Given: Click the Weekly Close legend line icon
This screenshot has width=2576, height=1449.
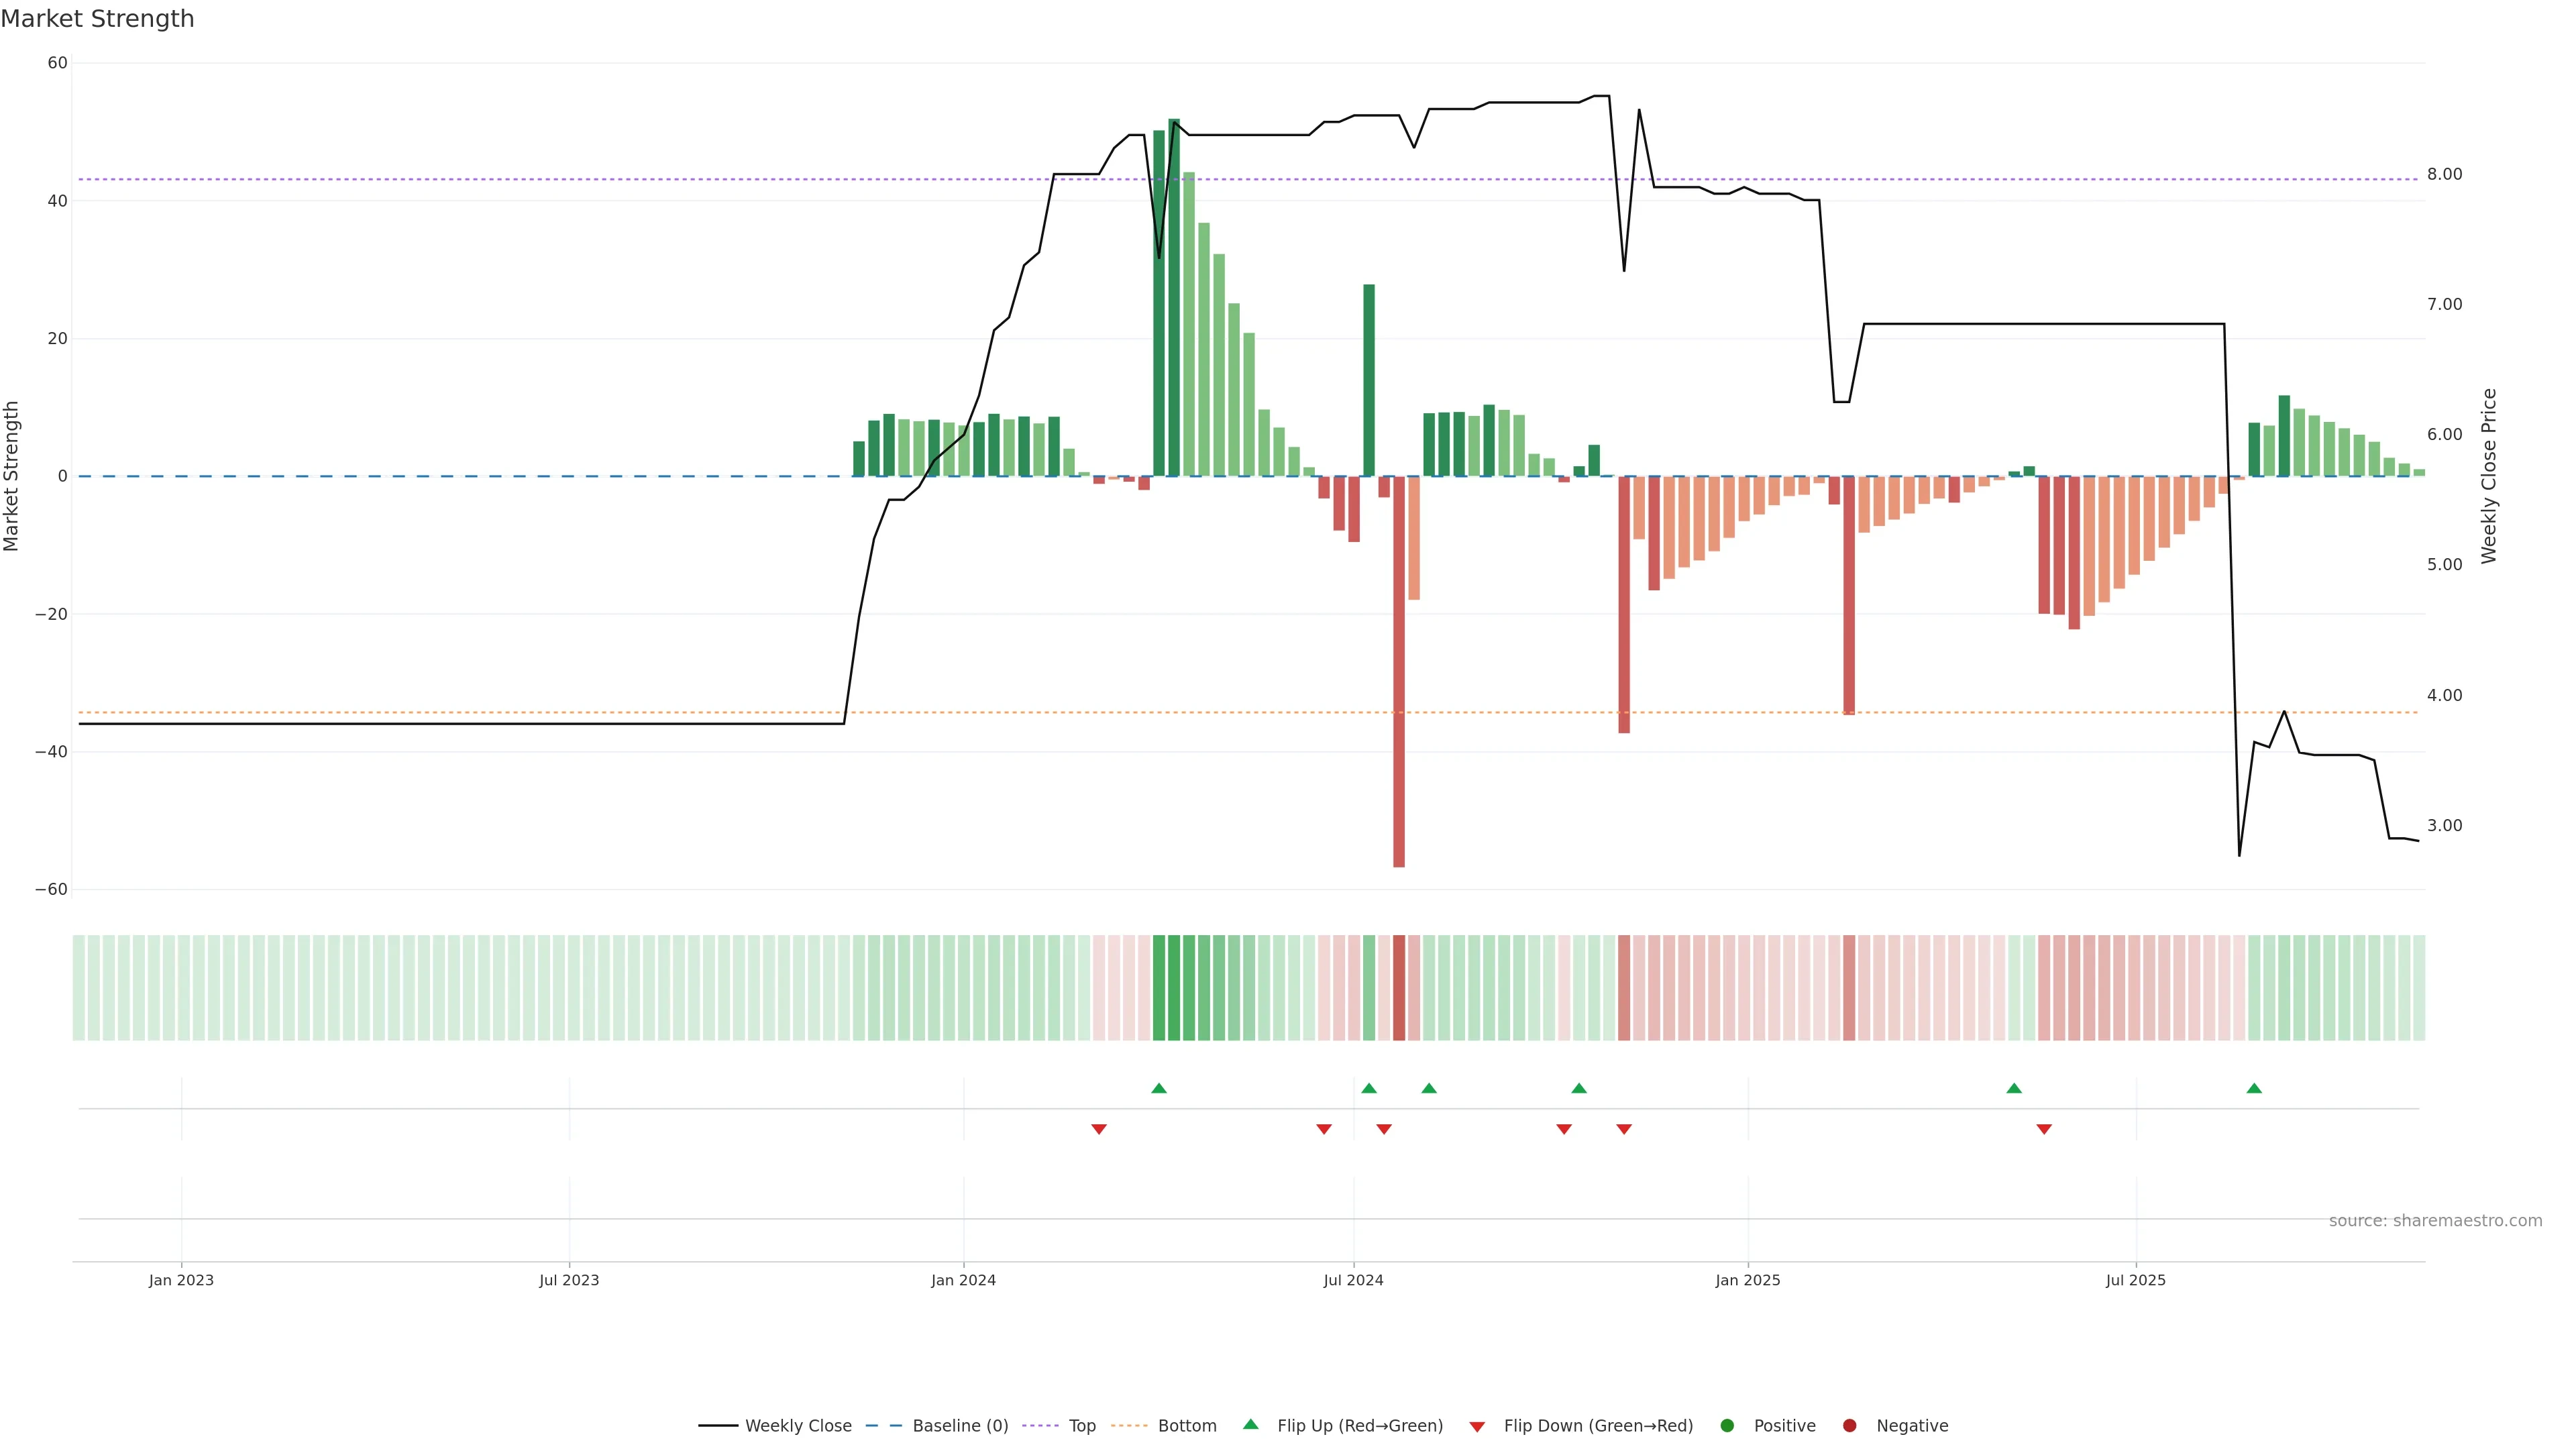Looking at the screenshot, I should [718, 1426].
